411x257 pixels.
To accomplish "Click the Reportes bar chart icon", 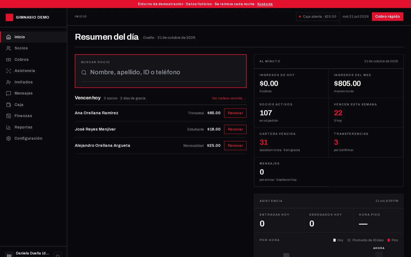I will 8,127.
